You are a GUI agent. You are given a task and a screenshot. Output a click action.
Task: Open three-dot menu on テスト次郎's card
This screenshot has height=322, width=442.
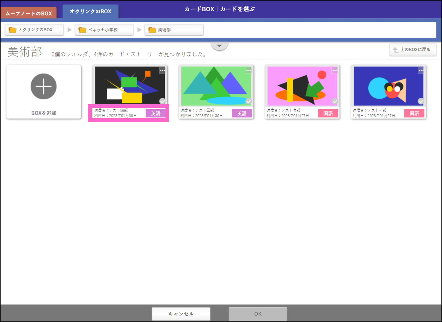click(335, 70)
